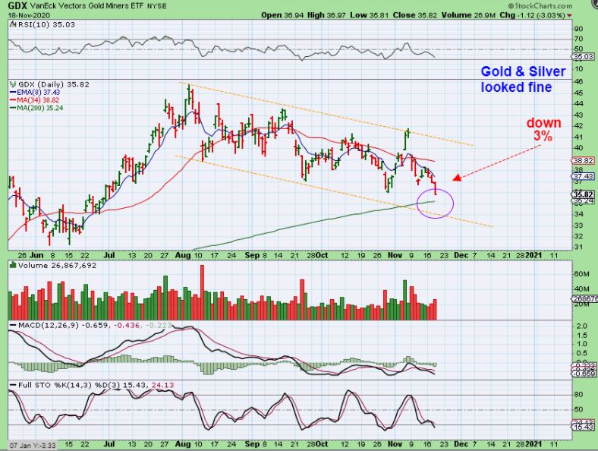
Task: Click the 70 level on RSI axis
Action: (578, 39)
